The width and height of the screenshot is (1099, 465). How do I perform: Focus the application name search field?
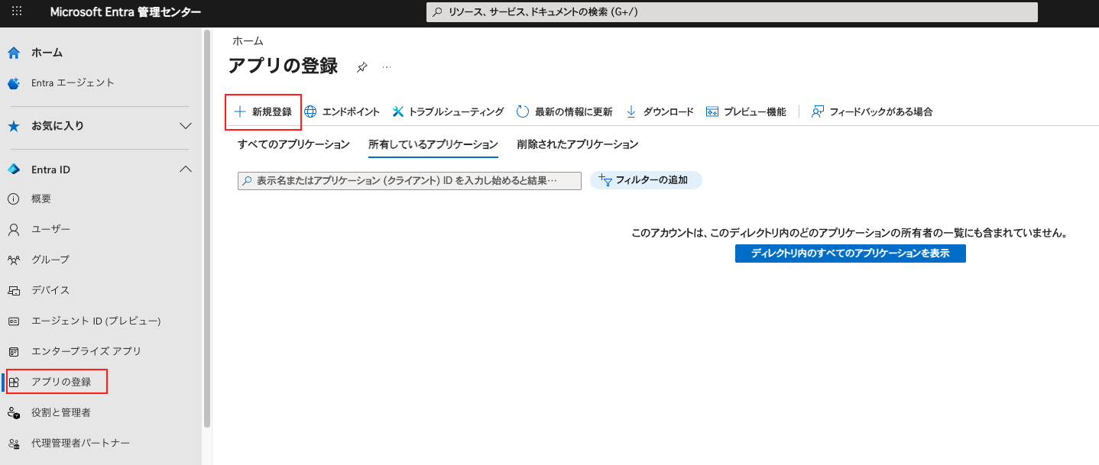point(410,180)
